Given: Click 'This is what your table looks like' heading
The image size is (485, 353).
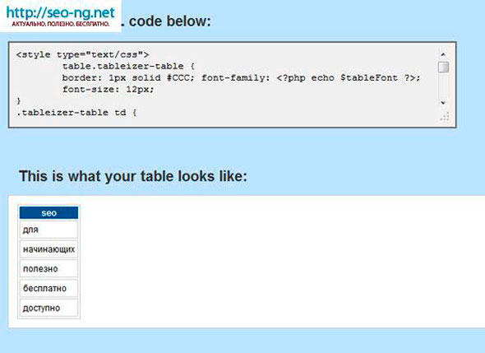Looking at the screenshot, I should [133, 176].
